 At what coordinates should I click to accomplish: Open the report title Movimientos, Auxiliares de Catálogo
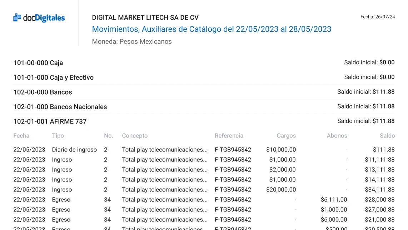pos(212,29)
